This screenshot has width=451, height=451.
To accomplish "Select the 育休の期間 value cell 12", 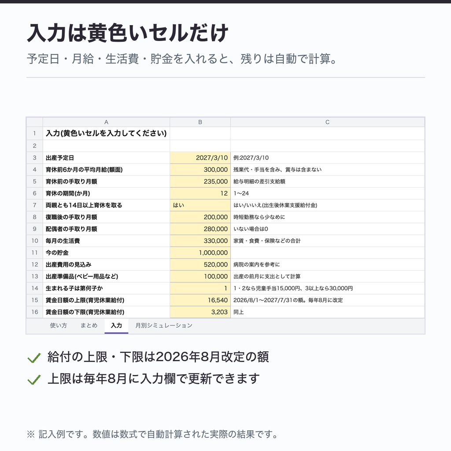I will [200, 193].
